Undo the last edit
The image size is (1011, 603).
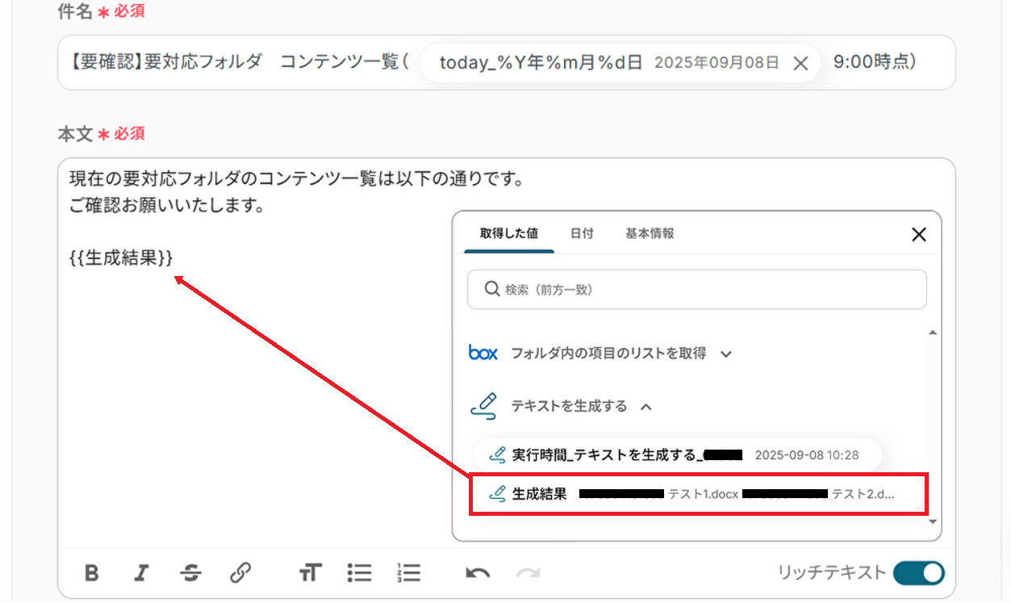point(478,573)
